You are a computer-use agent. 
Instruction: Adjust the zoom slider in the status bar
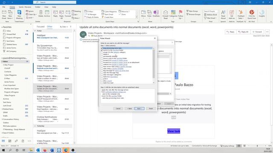(x=257, y=146)
